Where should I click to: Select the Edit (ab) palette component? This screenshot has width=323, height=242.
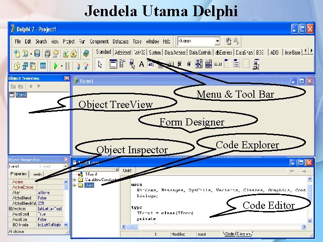pos(151,64)
